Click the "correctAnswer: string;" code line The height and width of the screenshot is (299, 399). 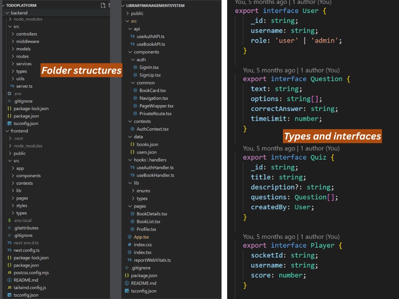(294, 109)
